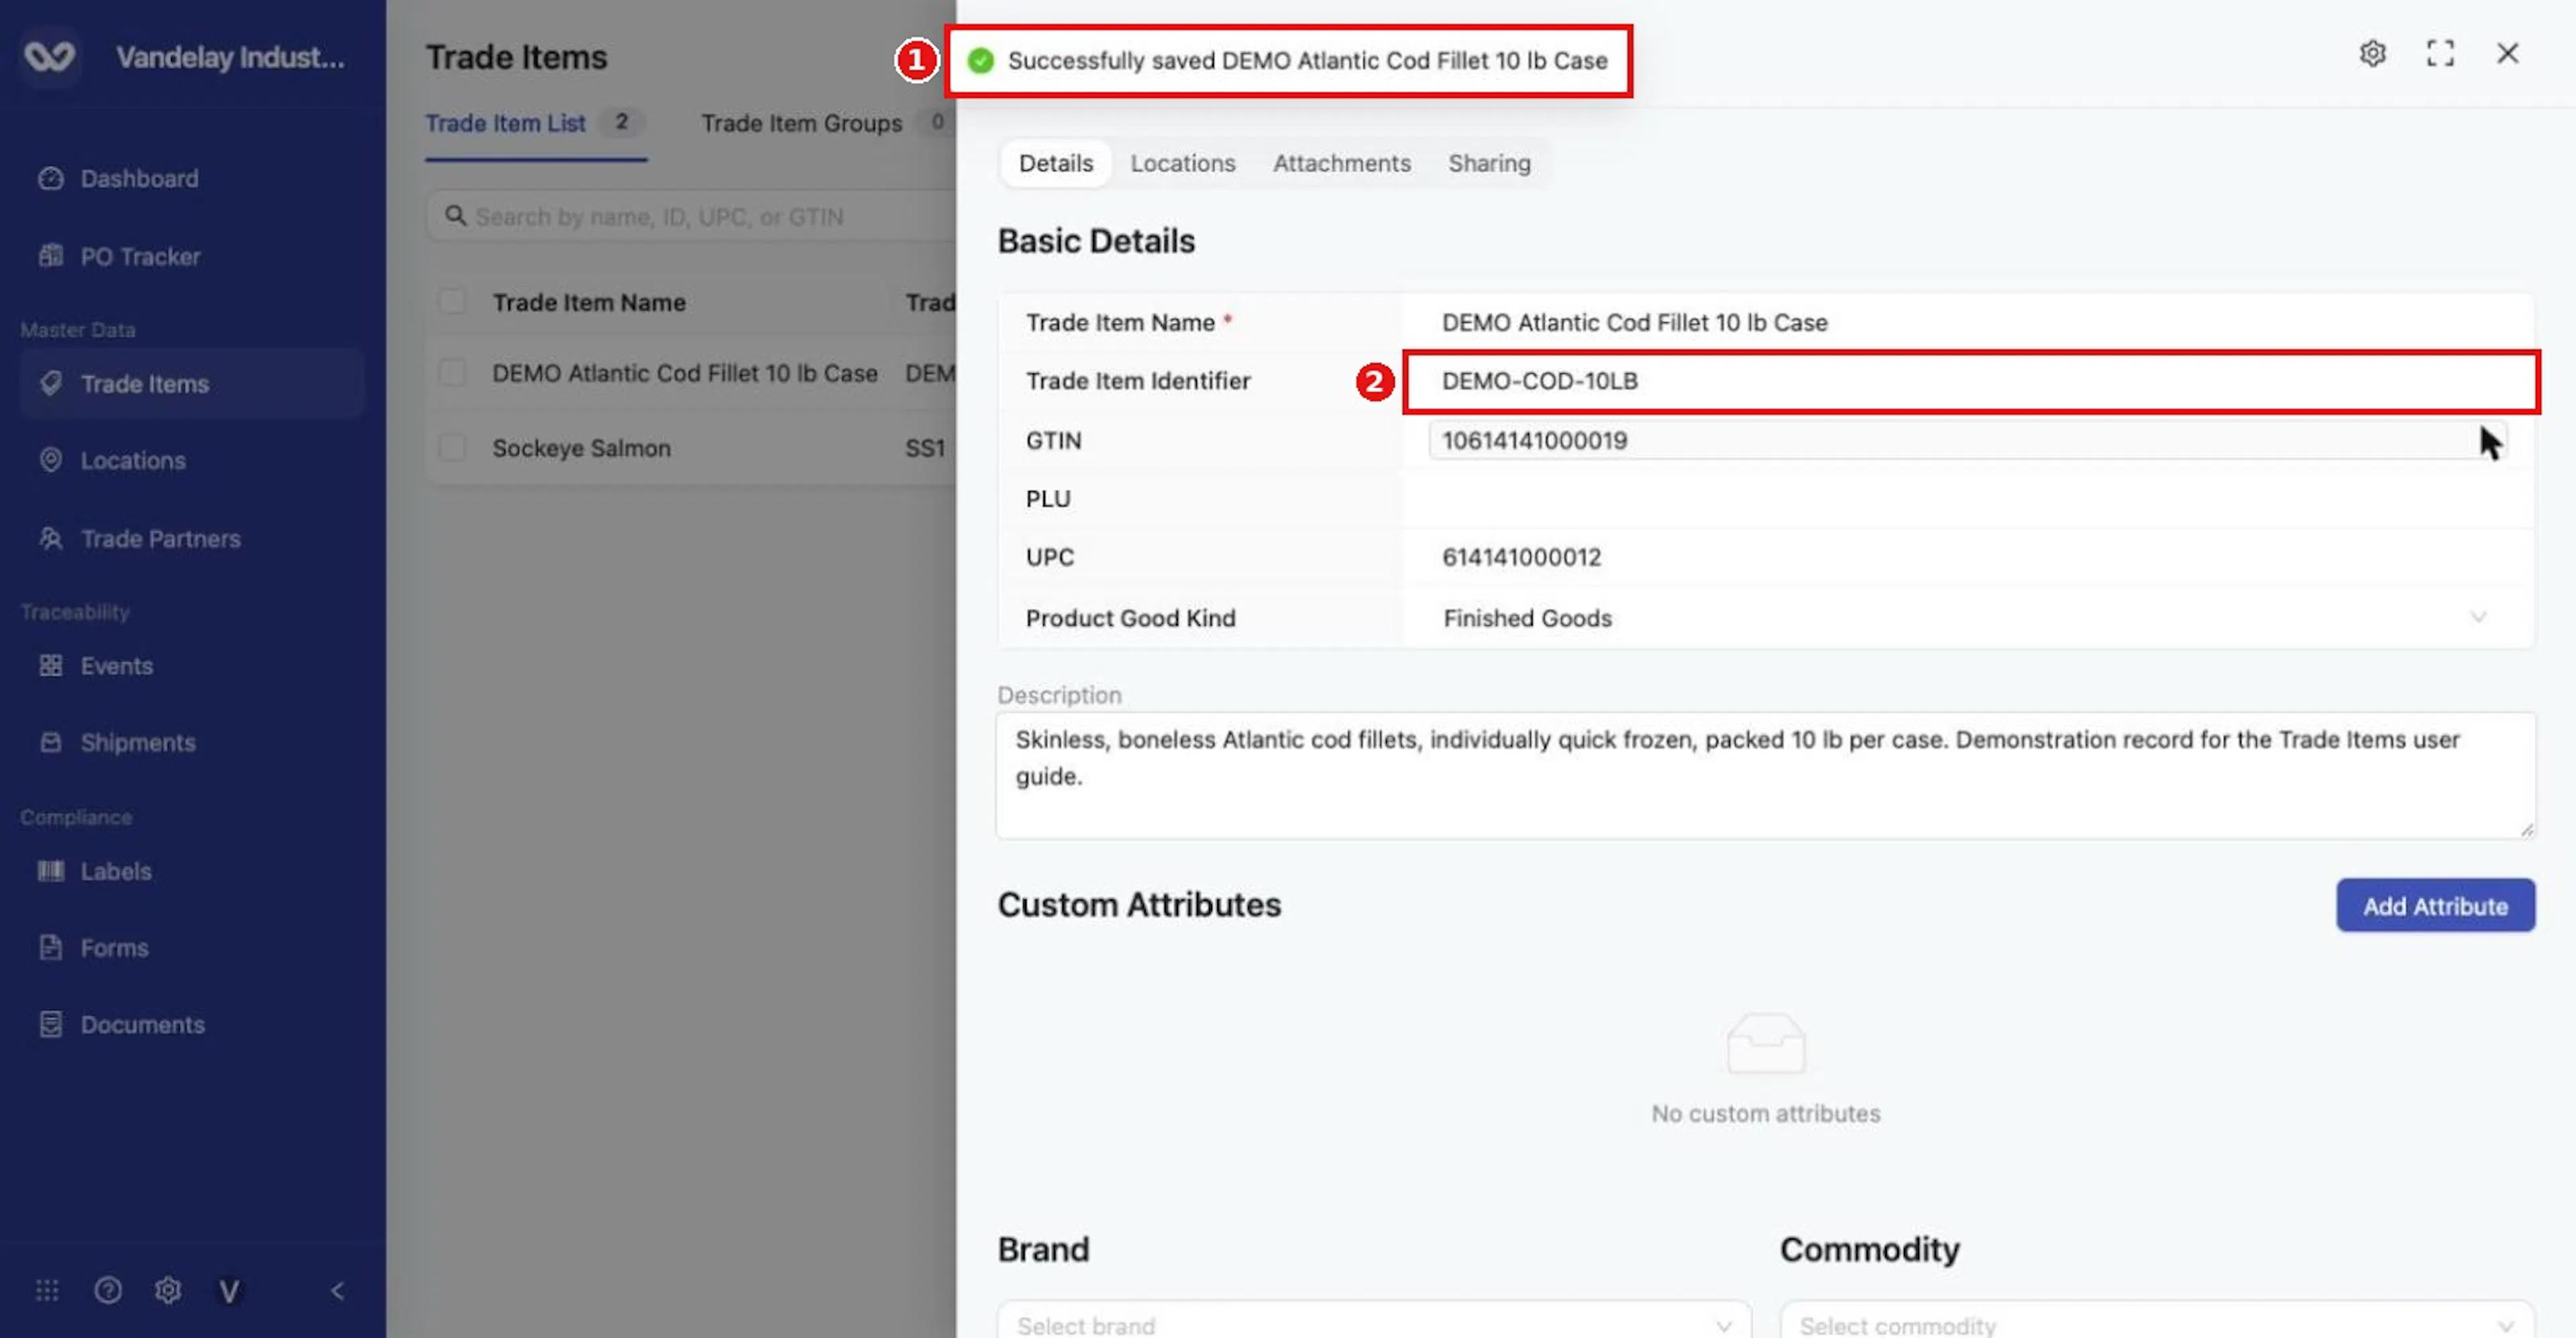Screen dimensions: 2576x1338
Task: Open the user avatar V menu
Action: [x=229, y=1291]
